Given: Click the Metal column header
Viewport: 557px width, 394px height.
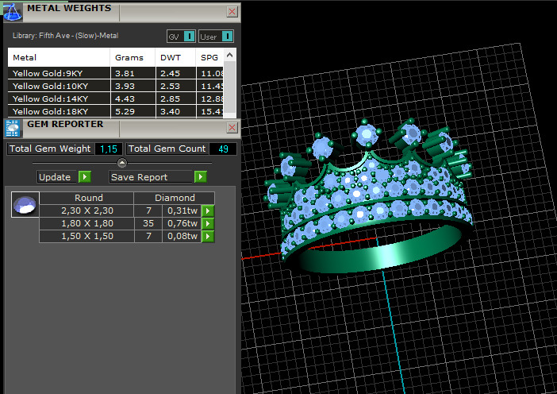Looking at the screenshot, I should pyautogui.click(x=59, y=58).
